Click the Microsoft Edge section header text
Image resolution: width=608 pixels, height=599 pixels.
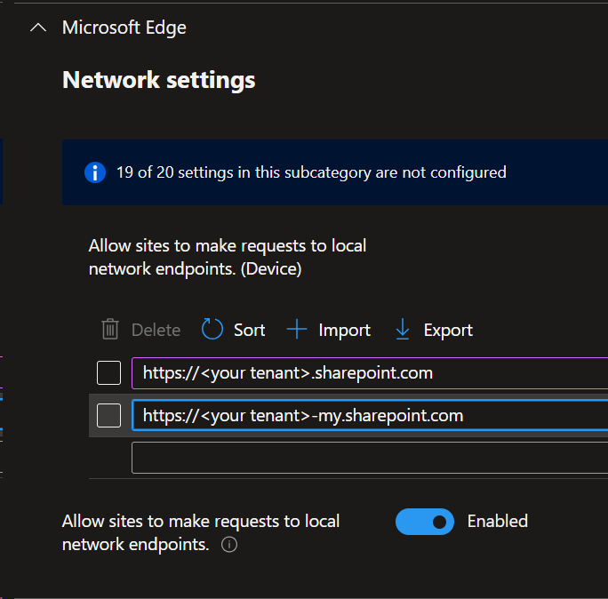[124, 28]
